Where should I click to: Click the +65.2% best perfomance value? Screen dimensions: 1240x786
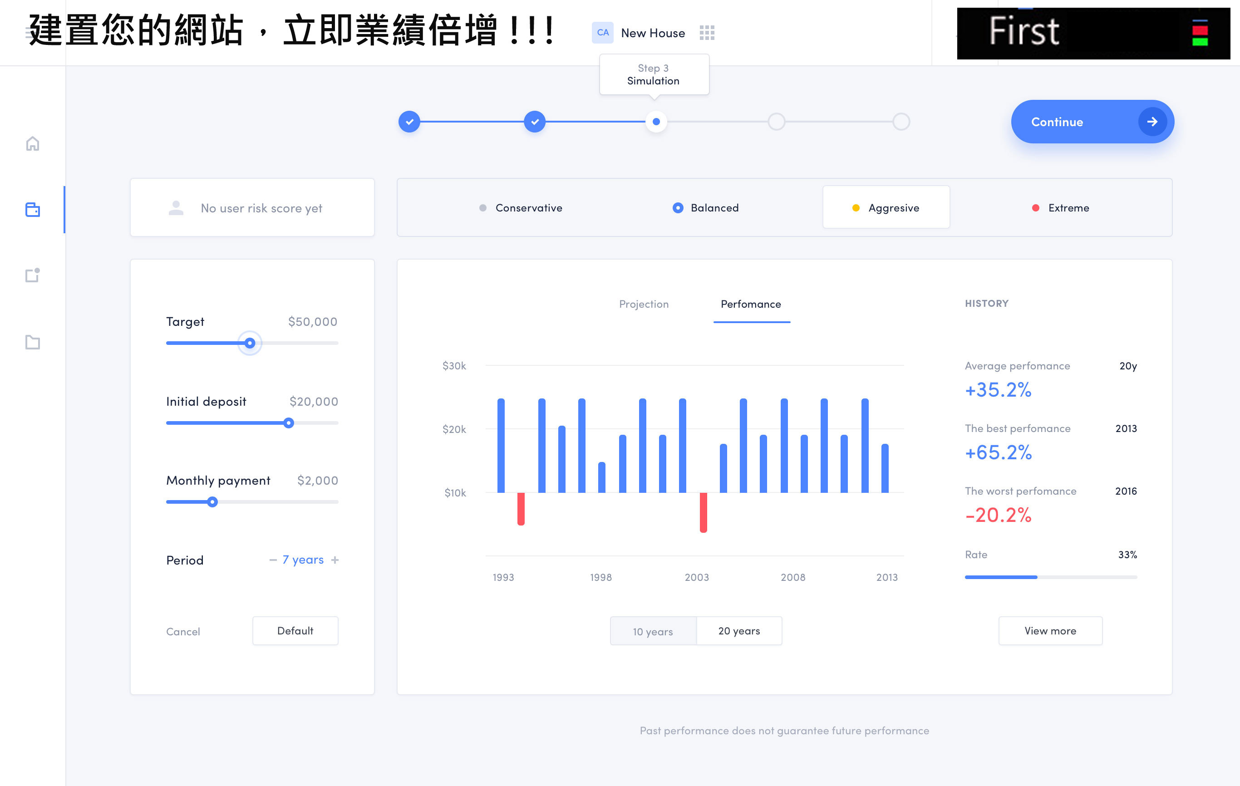tap(998, 452)
